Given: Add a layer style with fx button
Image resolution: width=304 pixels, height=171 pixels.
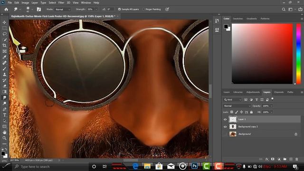Looking at the screenshot, I should (x=267, y=159).
